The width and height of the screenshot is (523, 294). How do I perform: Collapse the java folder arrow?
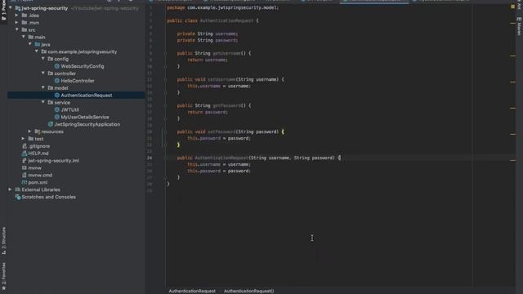tap(30, 44)
